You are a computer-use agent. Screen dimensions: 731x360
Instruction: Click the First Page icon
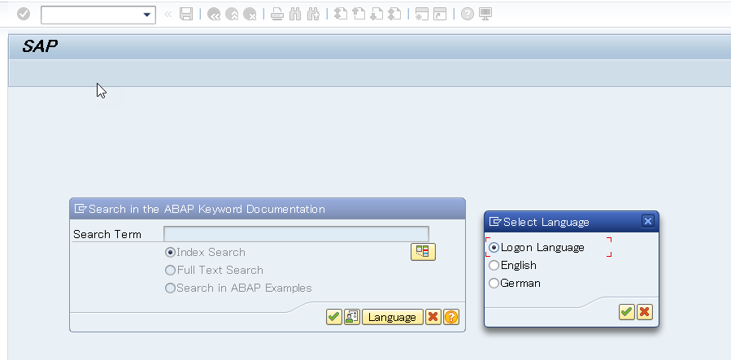pos(341,15)
